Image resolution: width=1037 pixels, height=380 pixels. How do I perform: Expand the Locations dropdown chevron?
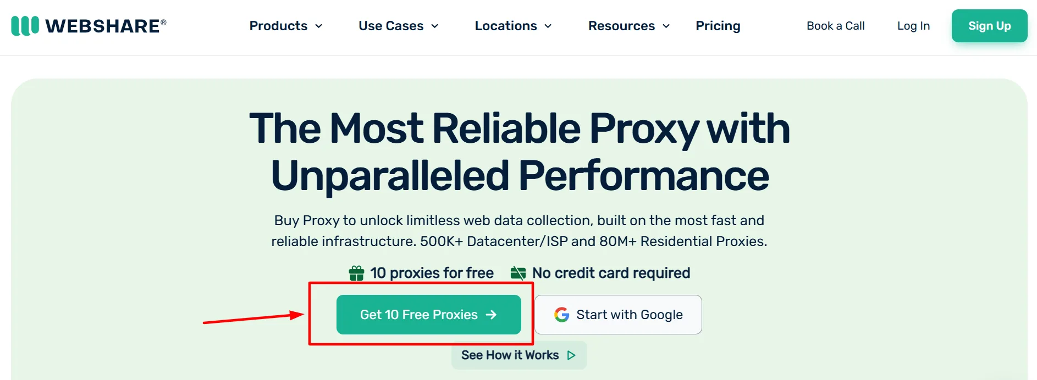tap(548, 26)
